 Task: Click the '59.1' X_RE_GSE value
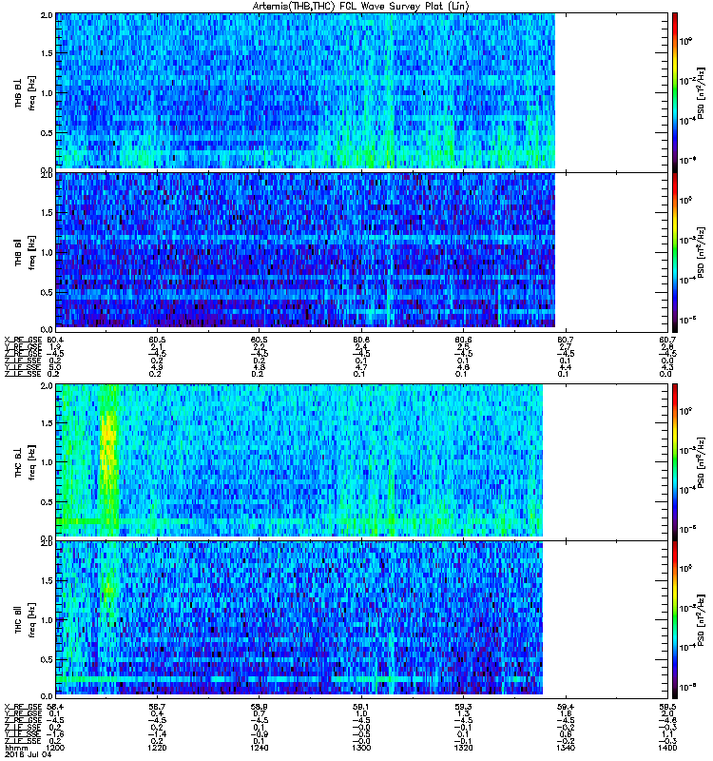(x=361, y=707)
